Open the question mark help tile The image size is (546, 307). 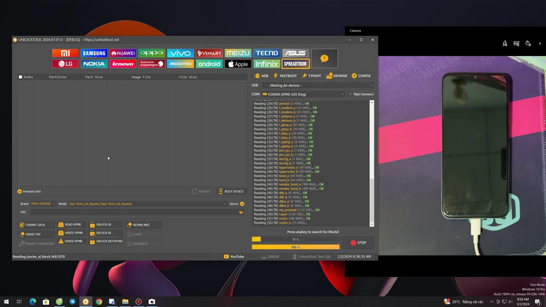coord(324,58)
